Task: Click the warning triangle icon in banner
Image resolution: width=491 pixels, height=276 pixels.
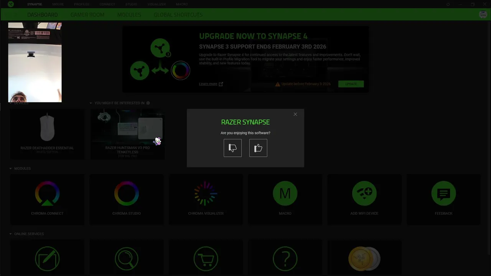Action: pos(278,84)
